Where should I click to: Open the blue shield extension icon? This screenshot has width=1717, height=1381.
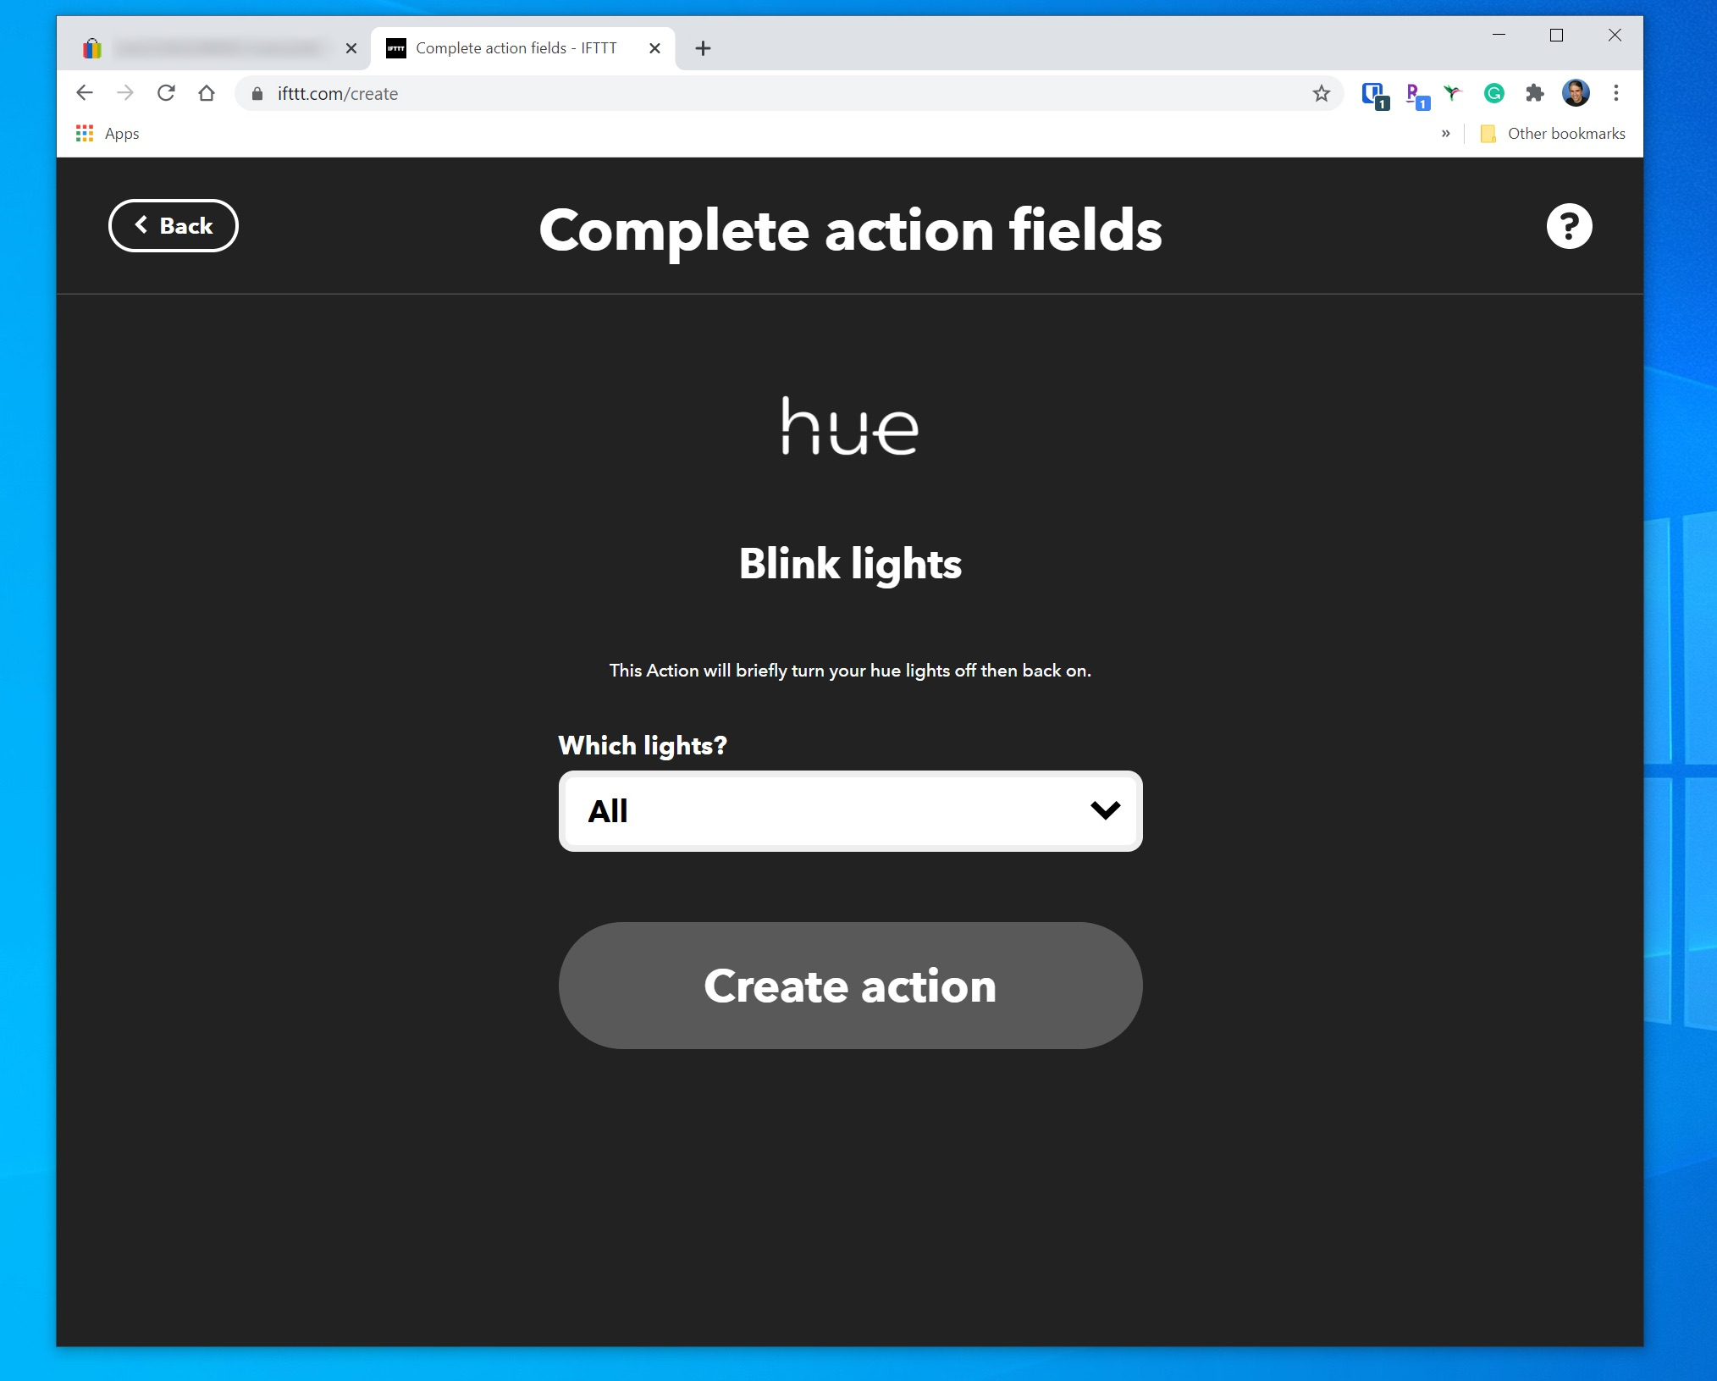click(x=1374, y=95)
